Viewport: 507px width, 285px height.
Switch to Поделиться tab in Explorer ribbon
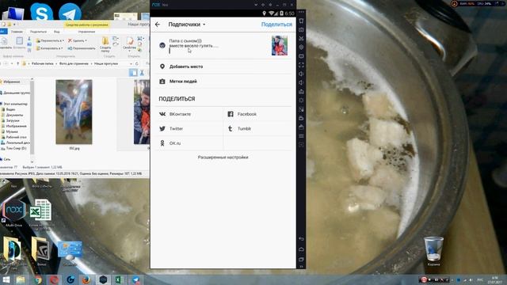point(38,32)
